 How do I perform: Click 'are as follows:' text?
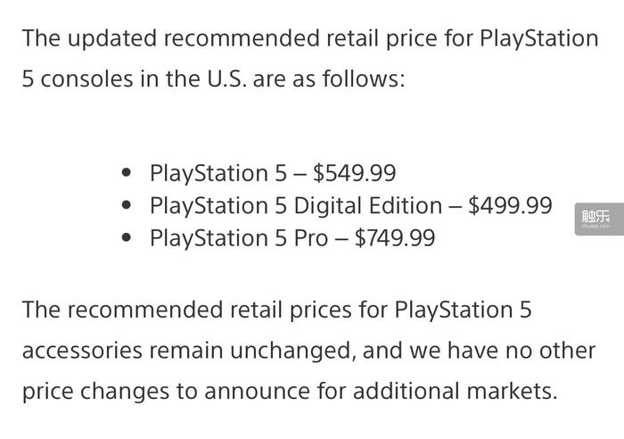[329, 79]
